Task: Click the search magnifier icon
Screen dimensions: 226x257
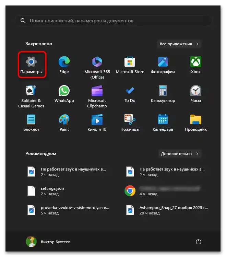Action: pyautogui.click(x=23, y=21)
